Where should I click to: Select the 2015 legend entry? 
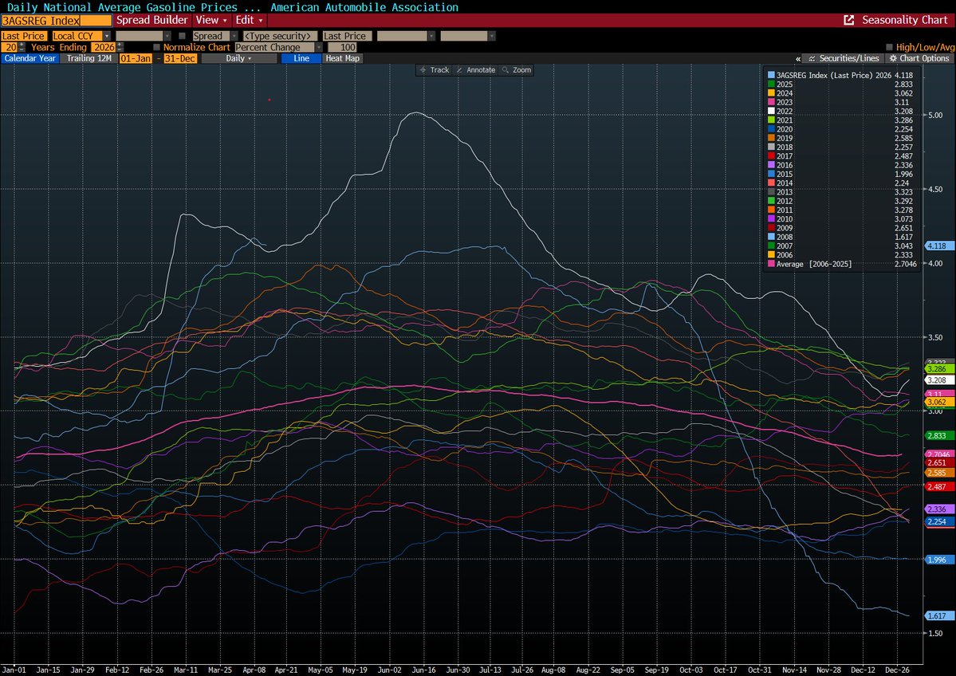coord(840,175)
